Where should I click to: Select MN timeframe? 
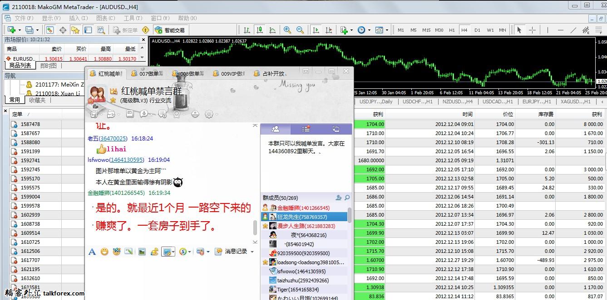tap(503, 30)
